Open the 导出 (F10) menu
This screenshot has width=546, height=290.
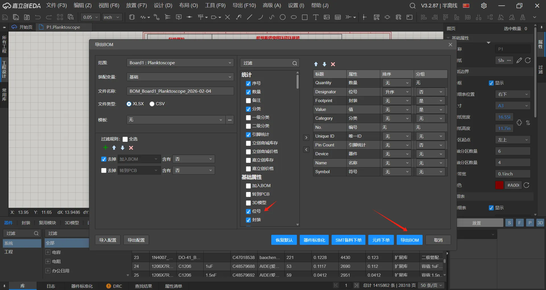point(244,5)
